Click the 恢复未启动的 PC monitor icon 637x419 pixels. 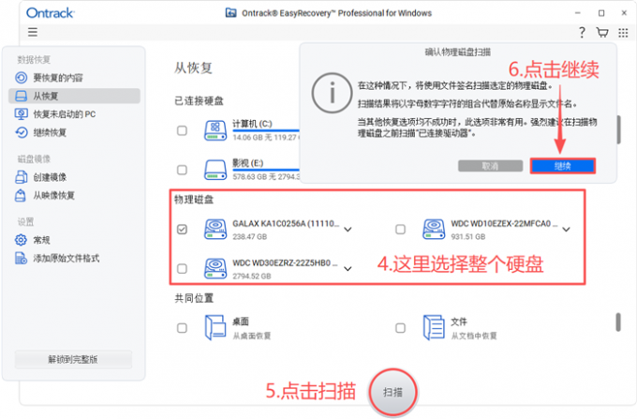pyautogui.click(x=22, y=114)
